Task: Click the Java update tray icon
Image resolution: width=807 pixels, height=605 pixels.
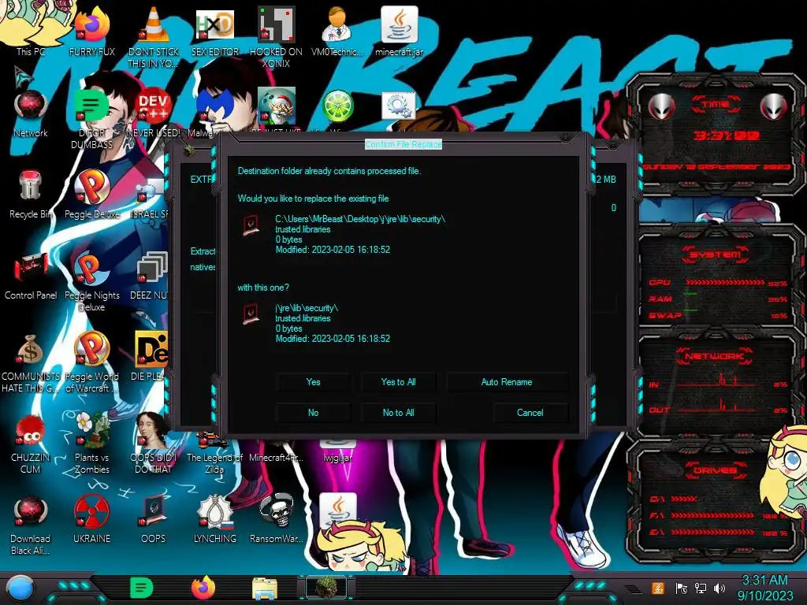Action: [657, 588]
